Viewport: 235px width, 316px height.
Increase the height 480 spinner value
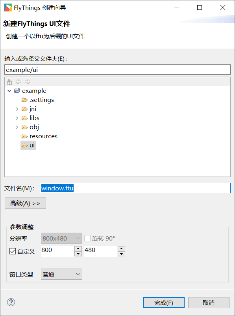[121, 249]
